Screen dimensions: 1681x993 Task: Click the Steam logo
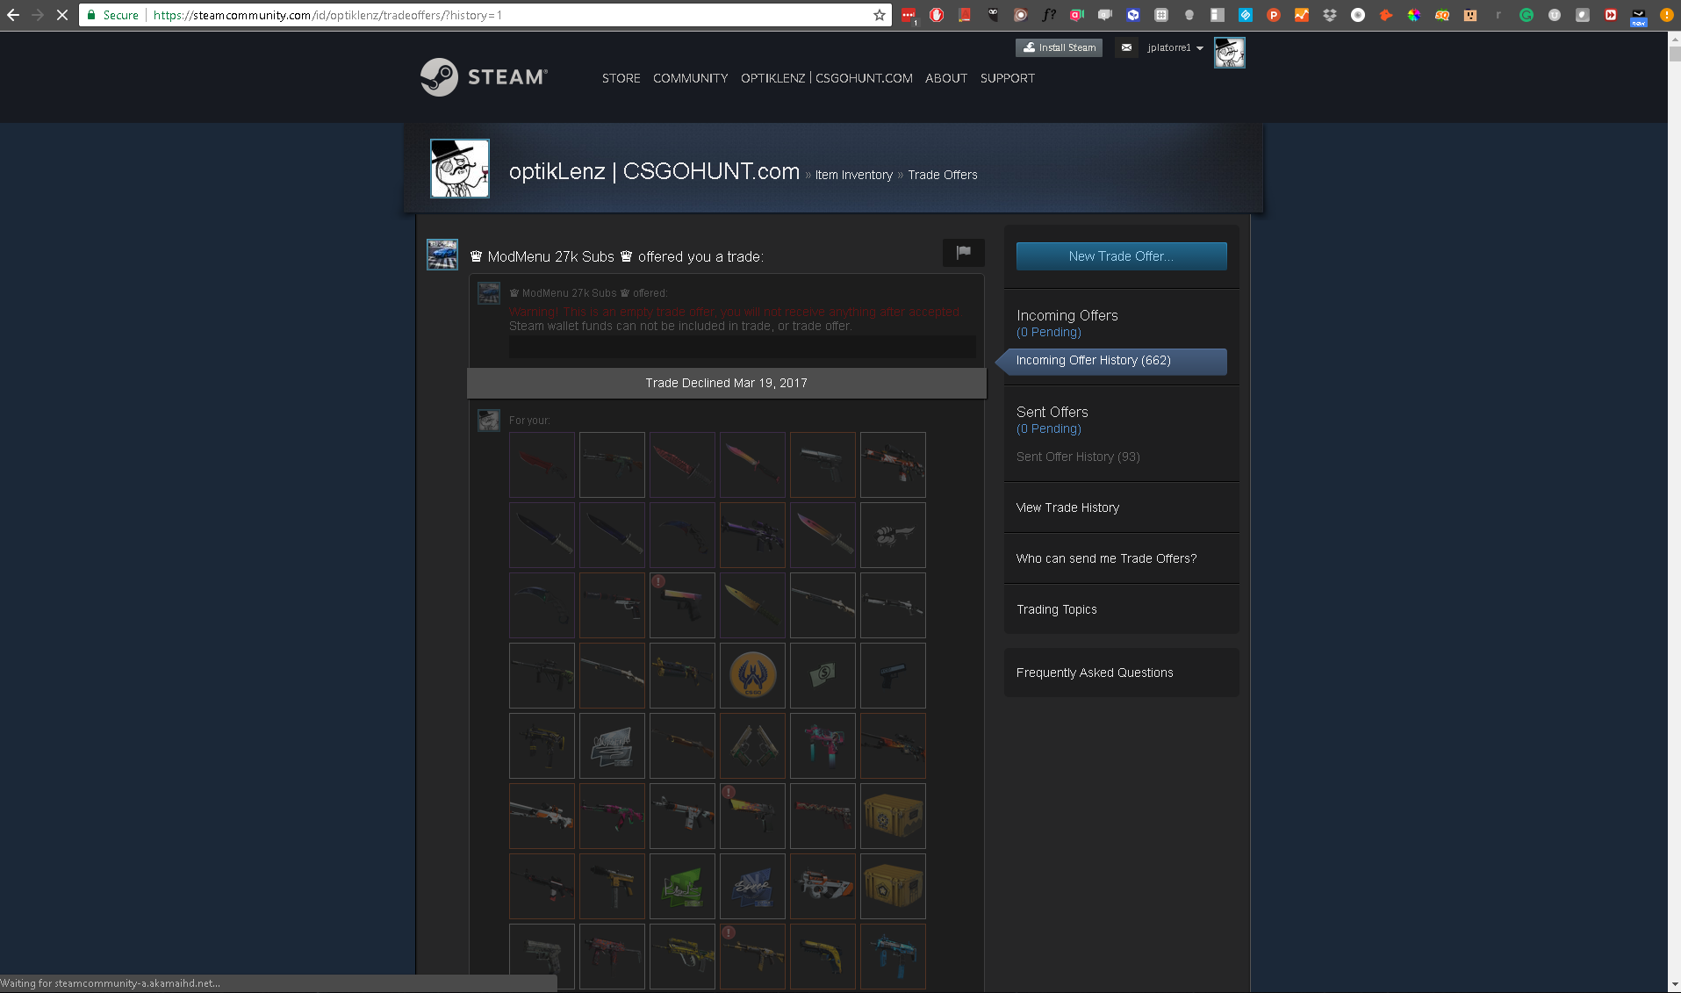click(484, 77)
